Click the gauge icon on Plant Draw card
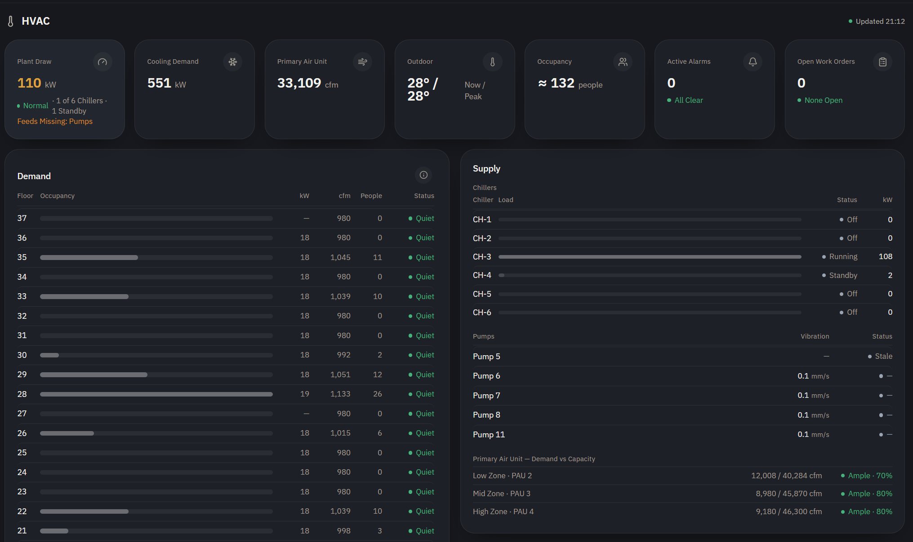The height and width of the screenshot is (542, 913). click(102, 62)
